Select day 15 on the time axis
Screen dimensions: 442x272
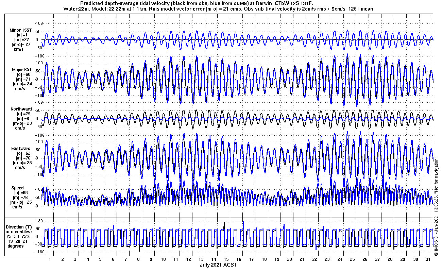click(226, 259)
